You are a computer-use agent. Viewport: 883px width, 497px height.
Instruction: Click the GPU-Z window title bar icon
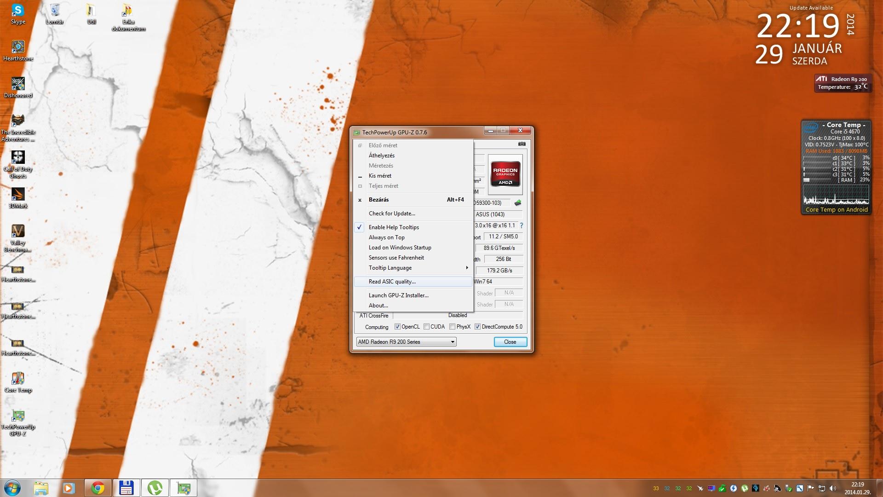(356, 133)
